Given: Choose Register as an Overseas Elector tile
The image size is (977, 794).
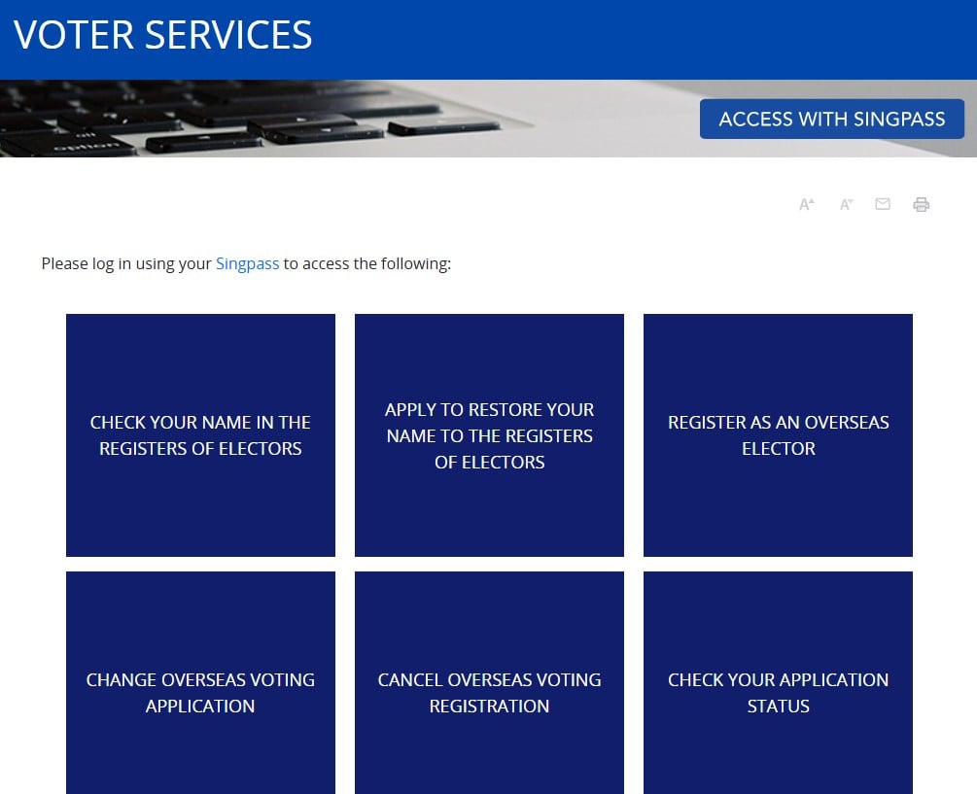Looking at the screenshot, I should point(778,435).
